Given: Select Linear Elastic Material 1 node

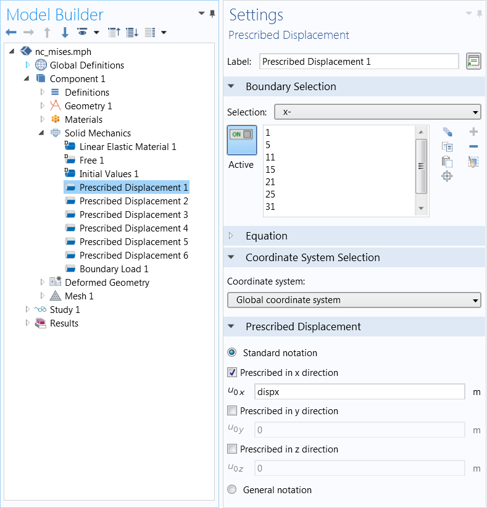Looking at the screenshot, I should (128, 147).
